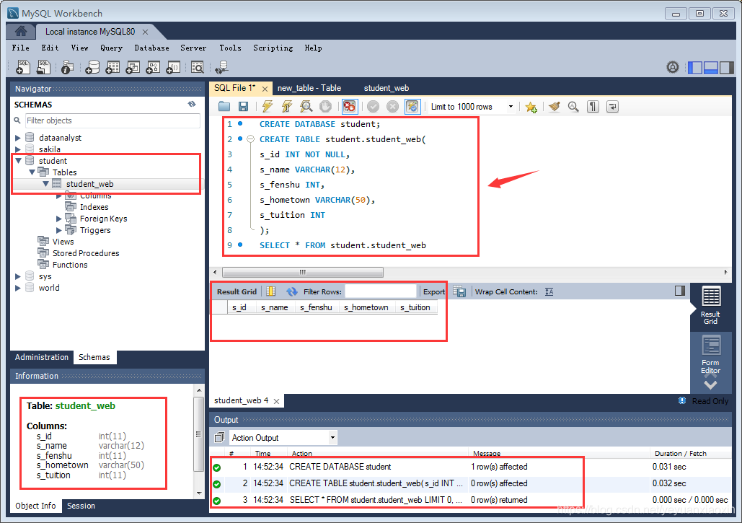
Task: Open the Database menu
Action: (151, 48)
